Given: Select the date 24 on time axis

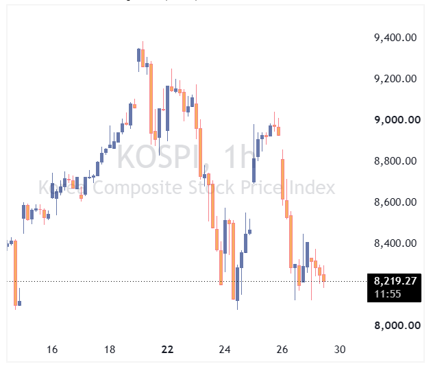Looking at the screenshot, I should point(225,350).
